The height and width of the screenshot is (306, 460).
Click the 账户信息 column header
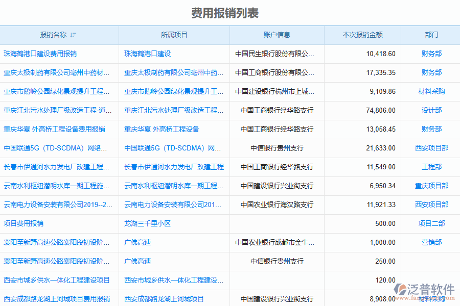[277, 35]
